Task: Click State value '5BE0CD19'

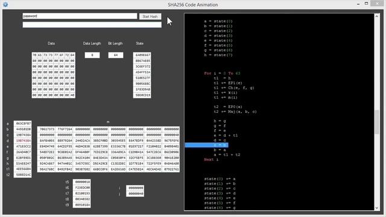Action: [142, 95]
